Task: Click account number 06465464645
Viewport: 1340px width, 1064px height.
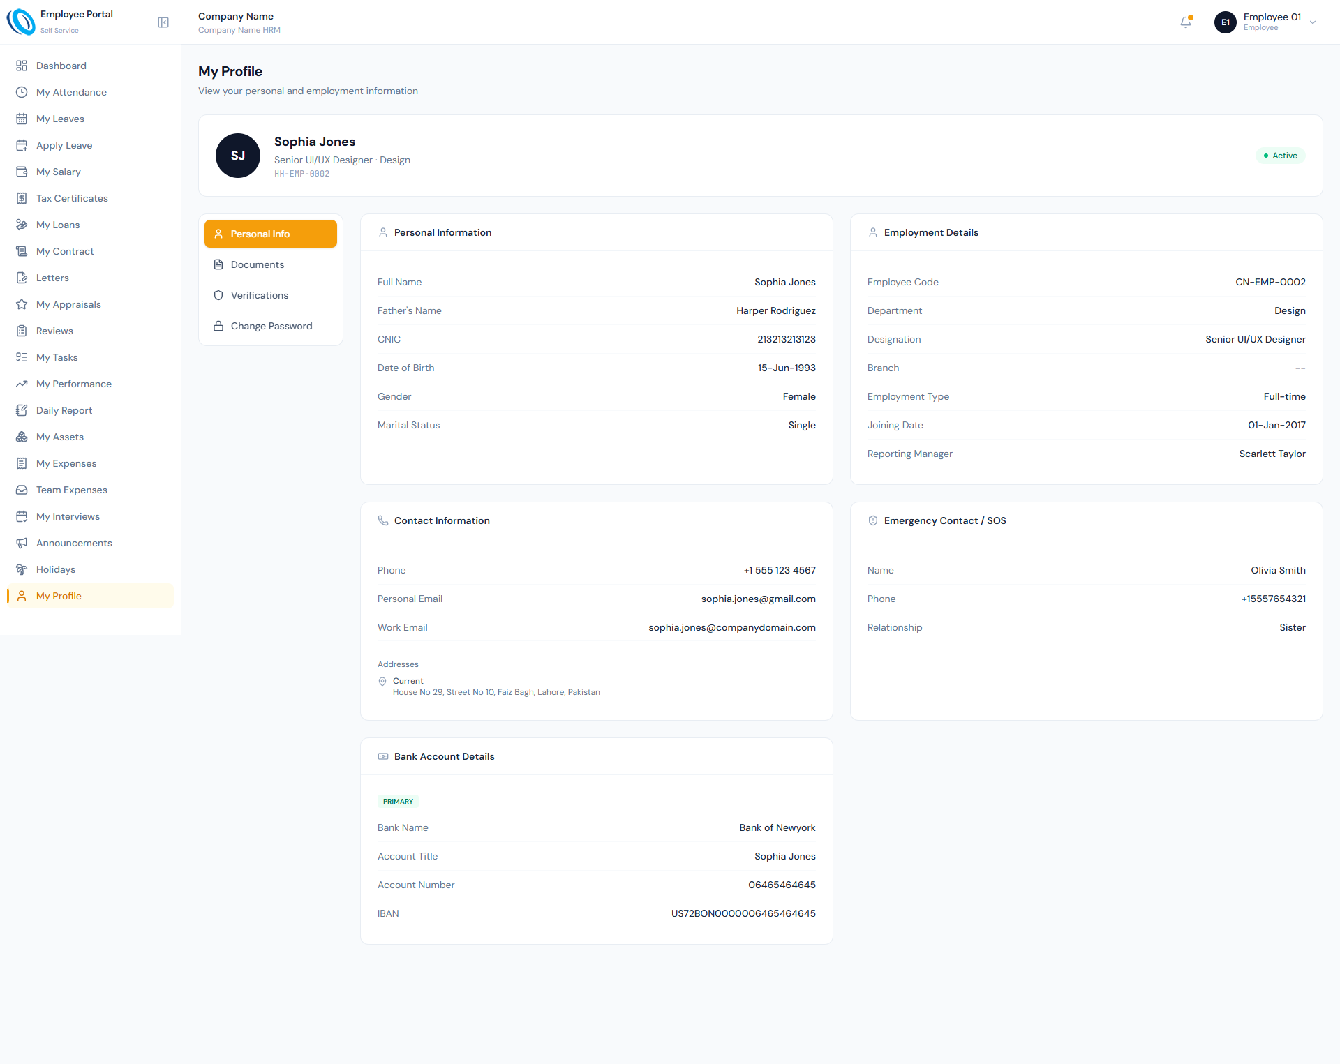Action: tap(782, 885)
